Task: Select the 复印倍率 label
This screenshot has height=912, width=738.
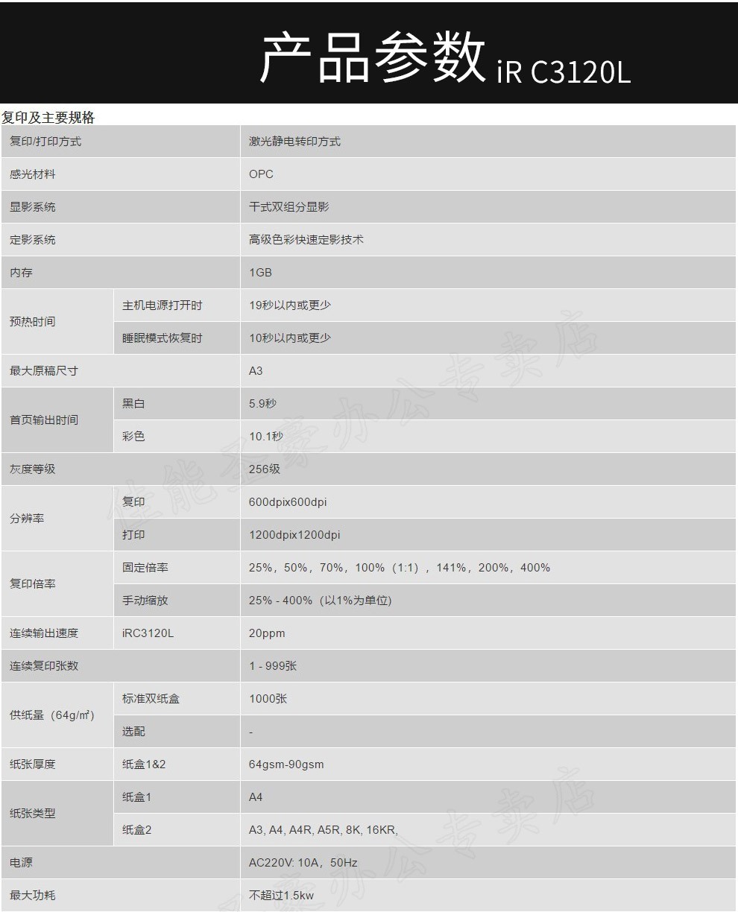Action: (33, 583)
